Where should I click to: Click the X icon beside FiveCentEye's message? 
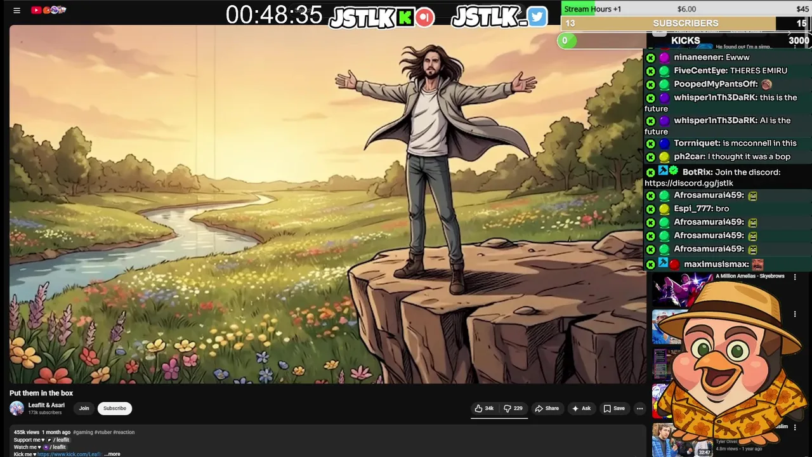650,70
